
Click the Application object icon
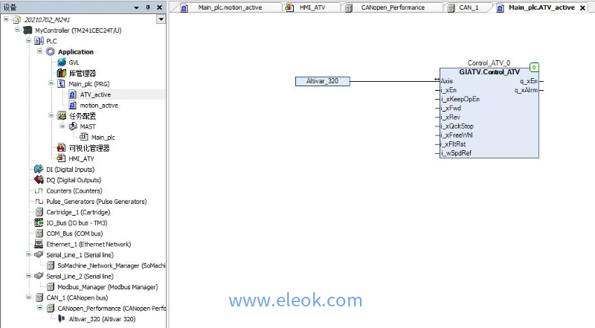pyautogui.click(x=51, y=51)
